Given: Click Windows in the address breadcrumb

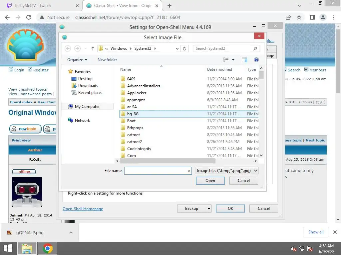Looking at the screenshot, I should pos(119,48).
